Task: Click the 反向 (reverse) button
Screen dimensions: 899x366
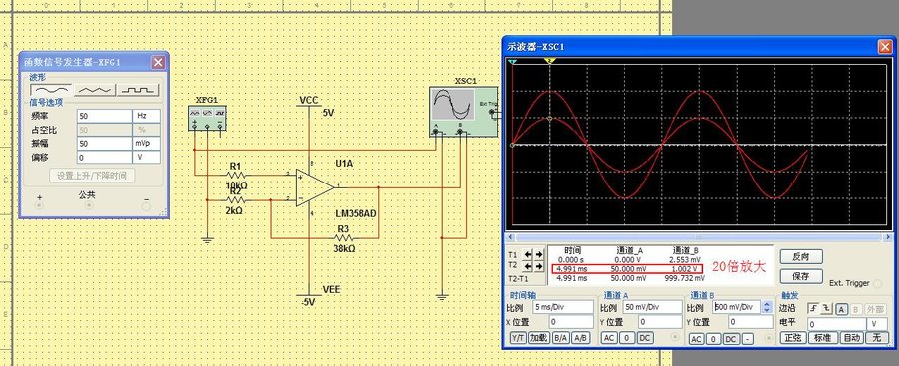Action: tap(801, 256)
